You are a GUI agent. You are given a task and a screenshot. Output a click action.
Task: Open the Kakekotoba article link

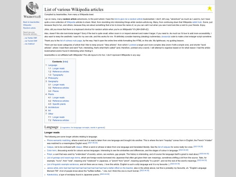pyautogui.click(x=52, y=174)
